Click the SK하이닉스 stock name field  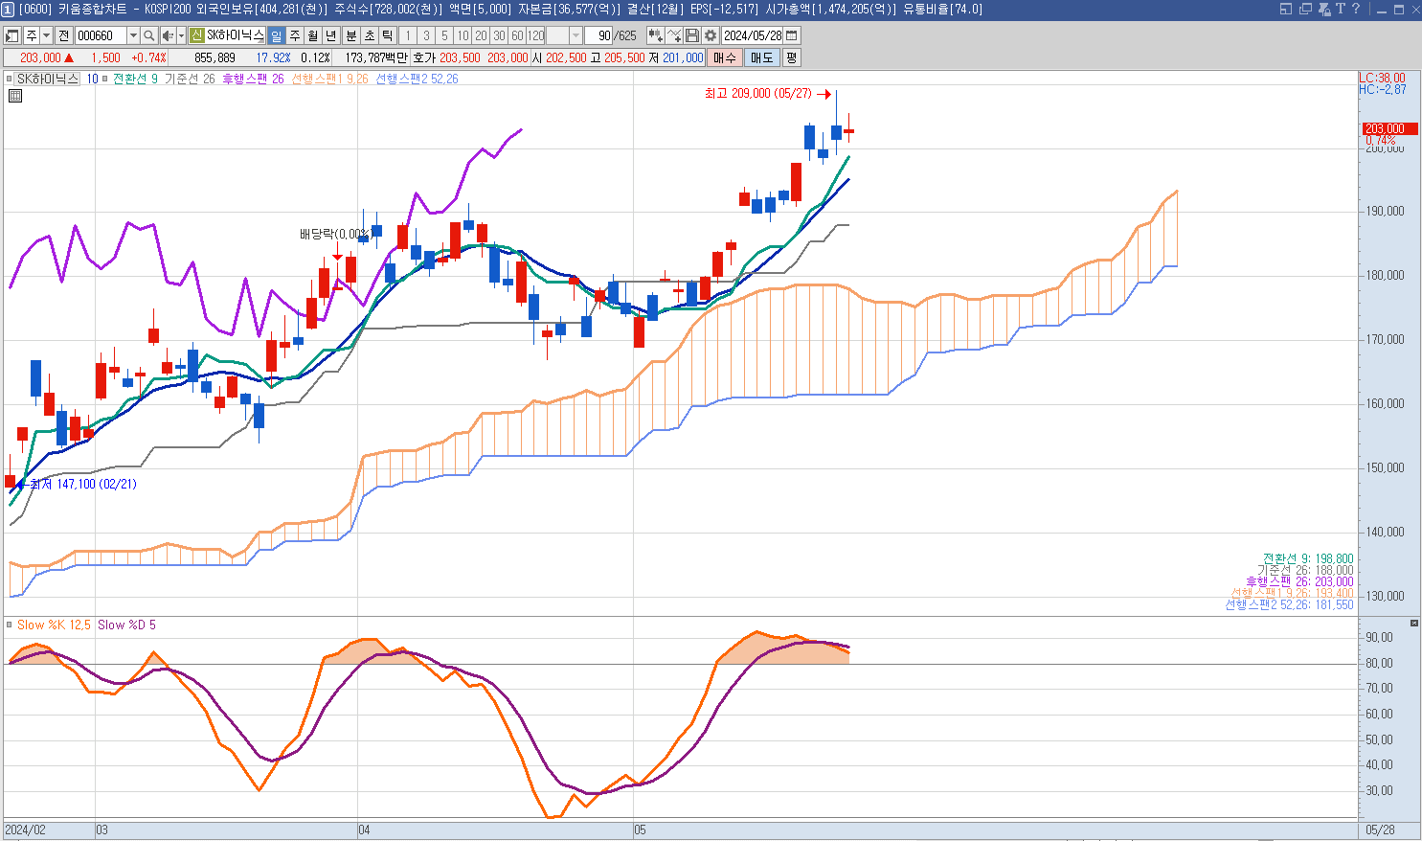pos(236,35)
